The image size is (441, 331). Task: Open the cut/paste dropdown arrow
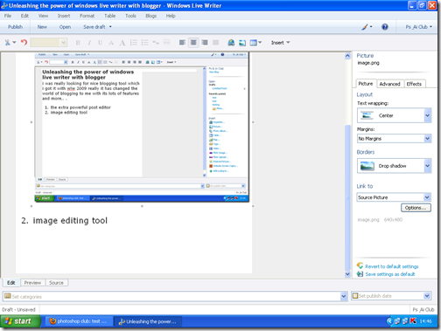point(14,43)
